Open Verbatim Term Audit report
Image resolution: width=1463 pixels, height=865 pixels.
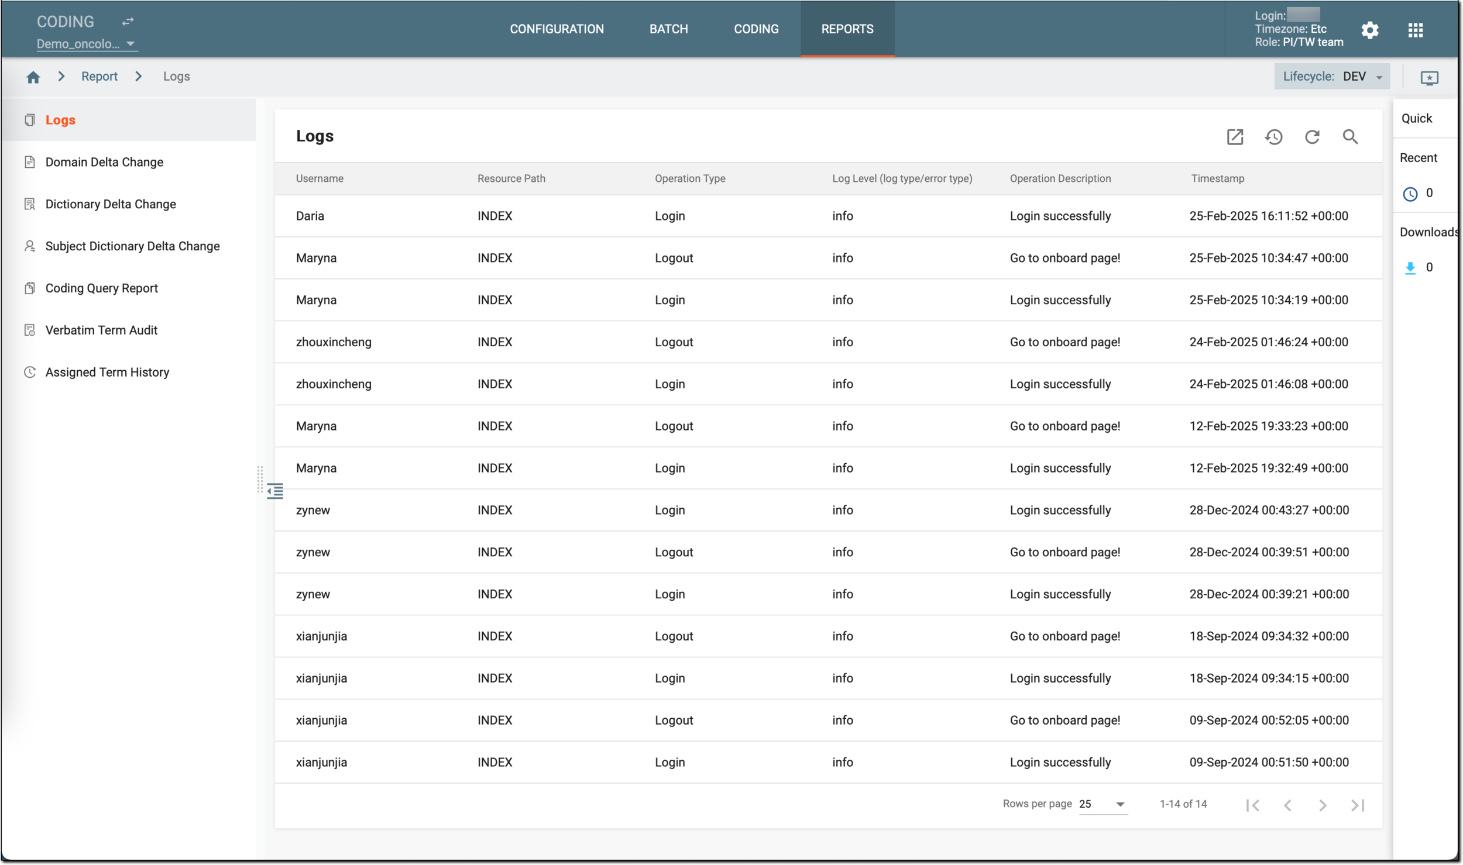[129, 330]
